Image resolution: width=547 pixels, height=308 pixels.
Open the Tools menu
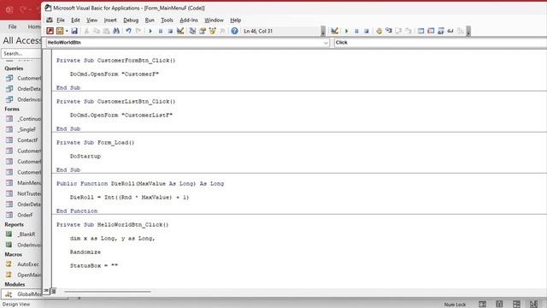167,21
